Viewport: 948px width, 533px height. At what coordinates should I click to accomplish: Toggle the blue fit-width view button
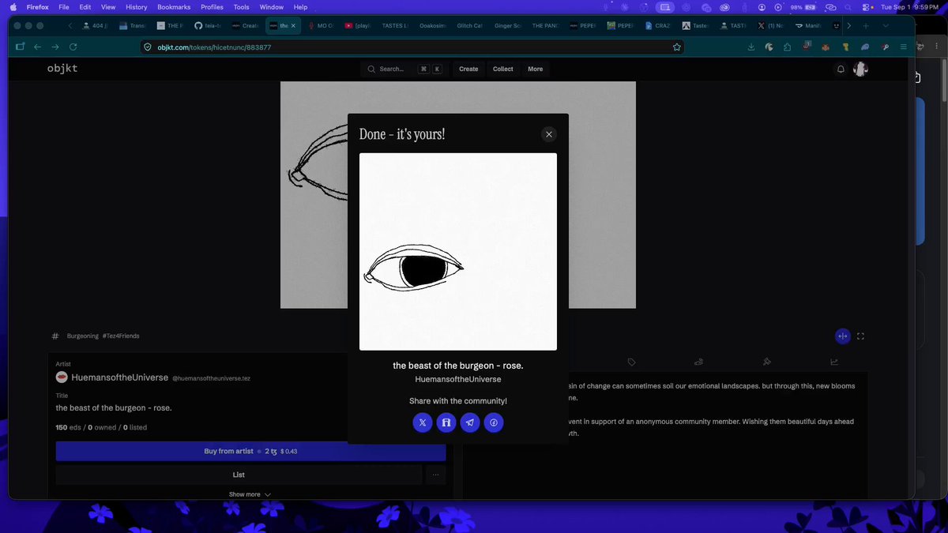pyautogui.click(x=842, y=336)
